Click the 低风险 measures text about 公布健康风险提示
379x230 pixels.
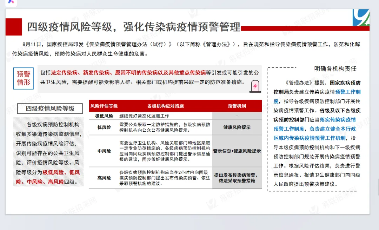coord(165,127)
